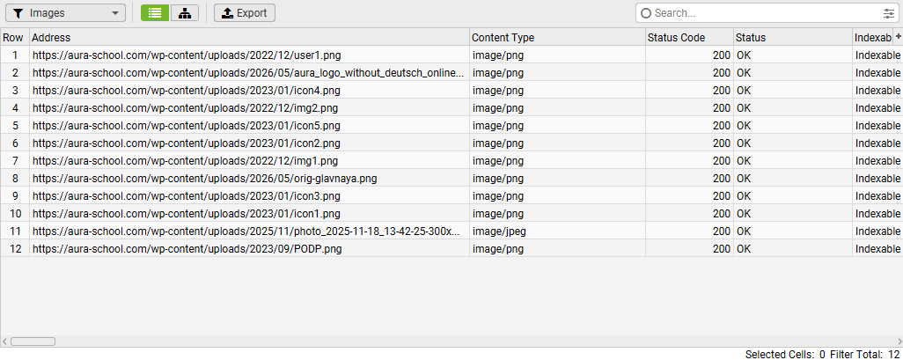Select the orig-glavnaya.png address cell

click(x=249, y=179)
